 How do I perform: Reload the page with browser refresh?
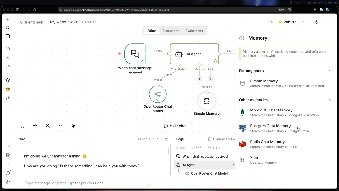[x=35, y=10]
